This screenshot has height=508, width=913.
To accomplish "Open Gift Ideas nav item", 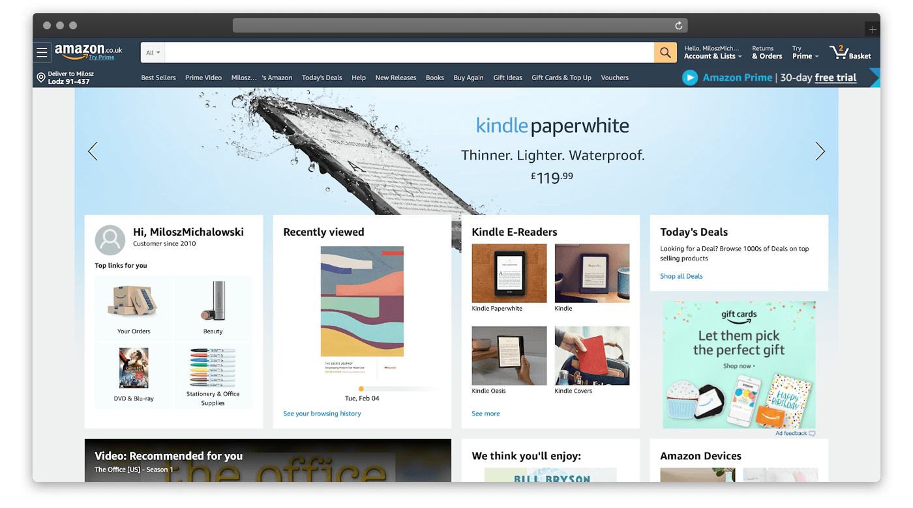I will 507,78.
